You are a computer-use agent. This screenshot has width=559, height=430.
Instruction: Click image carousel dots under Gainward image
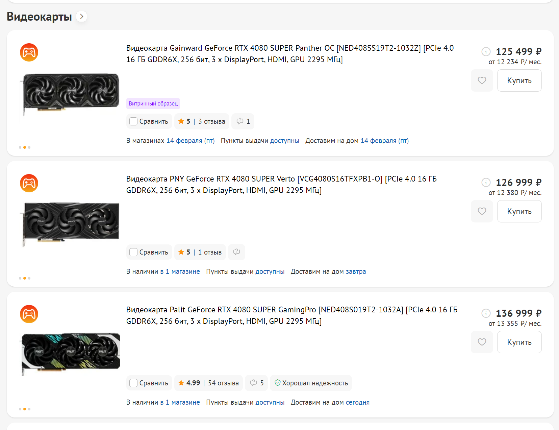[x=25, y=147]
